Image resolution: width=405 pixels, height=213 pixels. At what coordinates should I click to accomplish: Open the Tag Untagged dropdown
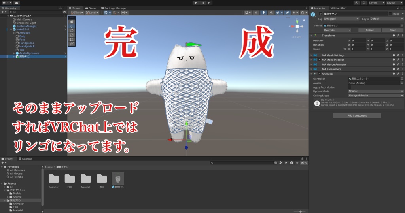[x=341, y=19]
